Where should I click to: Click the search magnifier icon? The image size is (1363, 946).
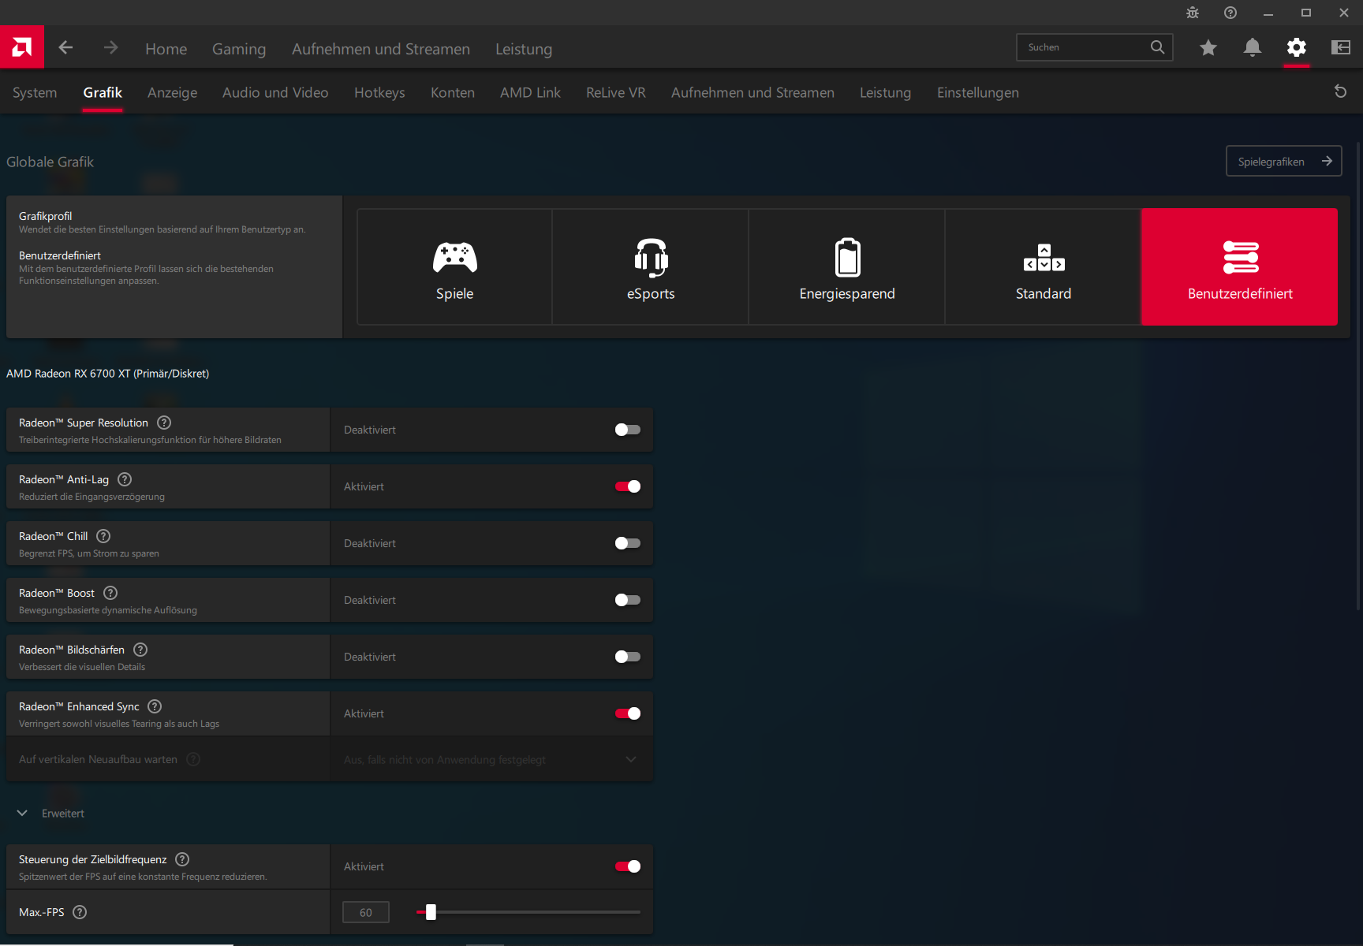tap(1157, 47)
